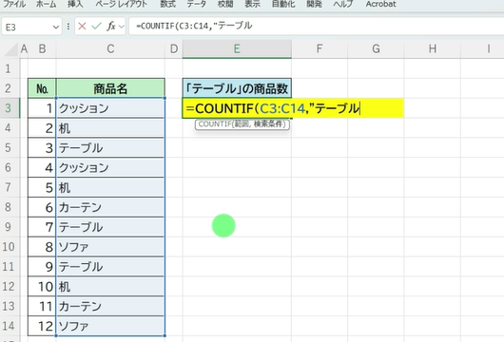
Task: Select column G header
Action: click(x=376, y=49)
